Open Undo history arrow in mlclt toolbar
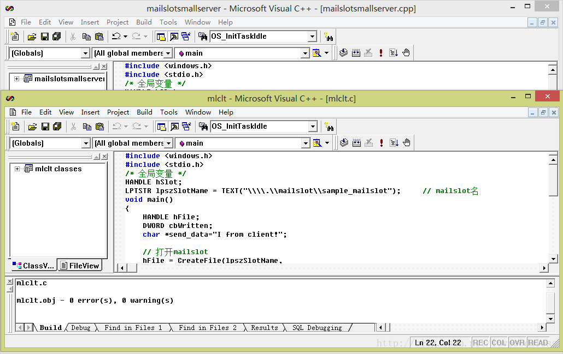 (126, 126)
